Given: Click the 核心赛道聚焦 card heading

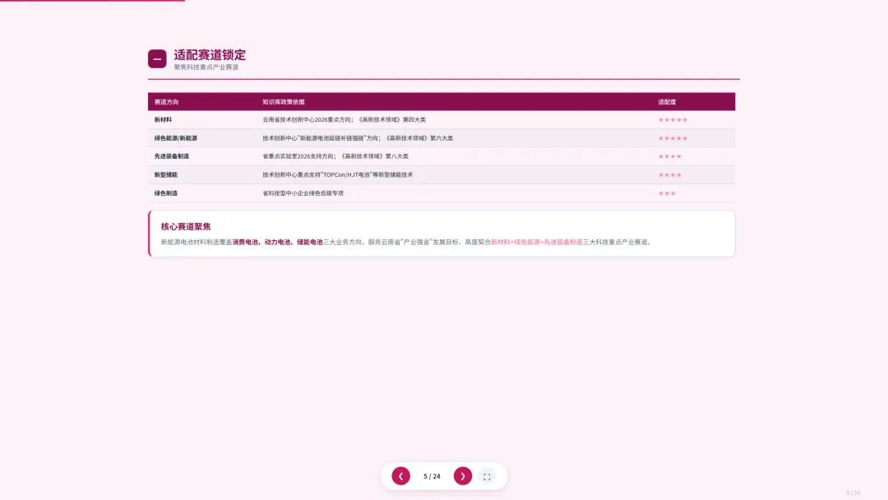Looking at the screenshot, I should coord(186,226).
